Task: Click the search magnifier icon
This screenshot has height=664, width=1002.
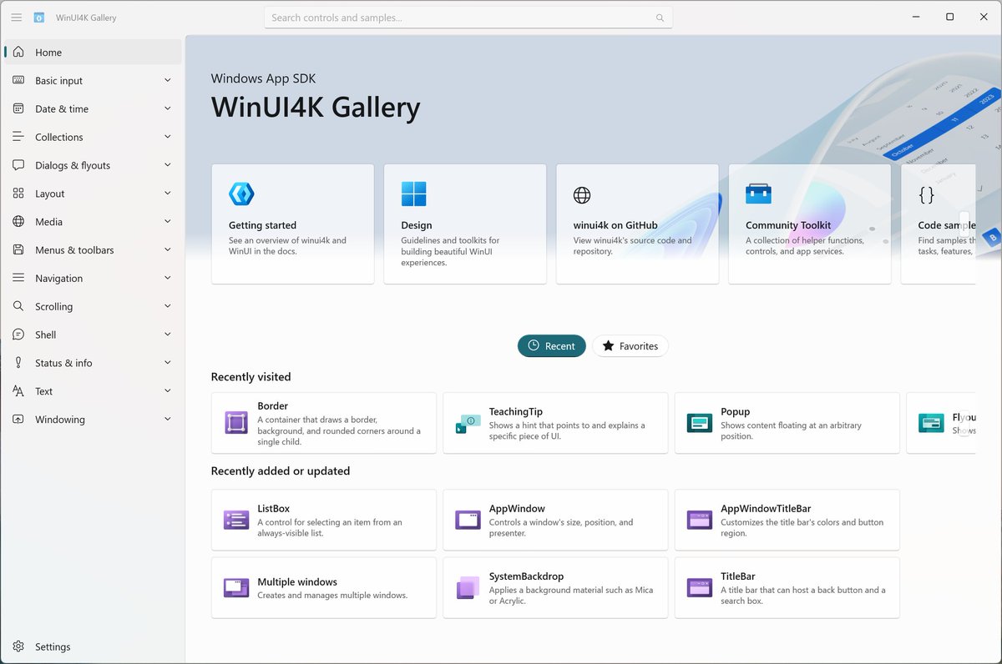Action: click(660, 18)
